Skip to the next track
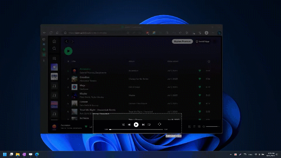Screen dimensions: 281x158 [x=143, y=125]
